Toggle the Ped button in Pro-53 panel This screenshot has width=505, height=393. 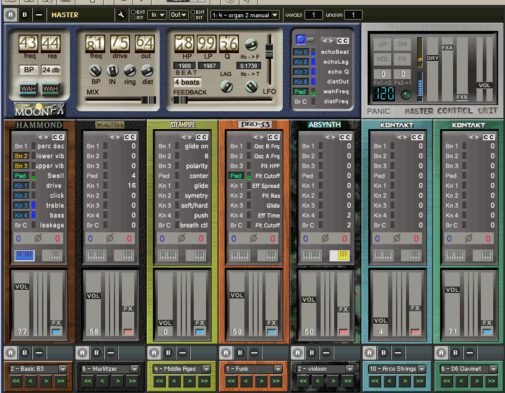(236, 176)
